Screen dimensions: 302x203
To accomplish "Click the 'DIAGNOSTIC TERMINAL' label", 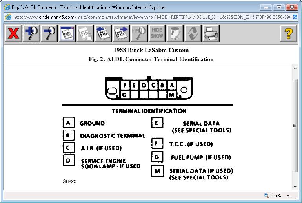I will pyautogui.click(x=113, y=136).
